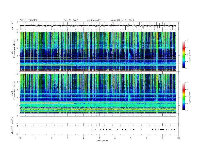Select the "ch.3(V)" axis label
The width and height of the screenshot is (201, 155).
pyautogui.click(x=12, y=120)
